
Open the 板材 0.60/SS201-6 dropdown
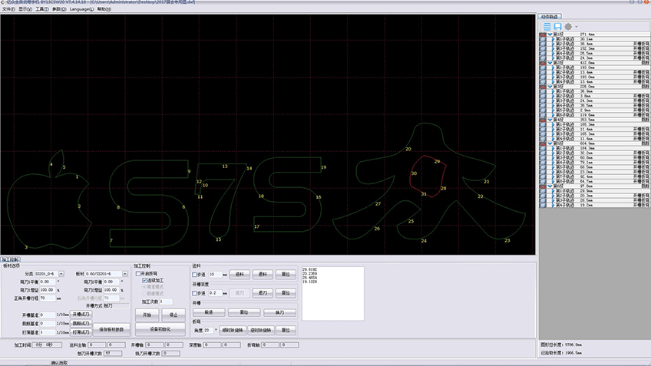[x=120, y=273]
